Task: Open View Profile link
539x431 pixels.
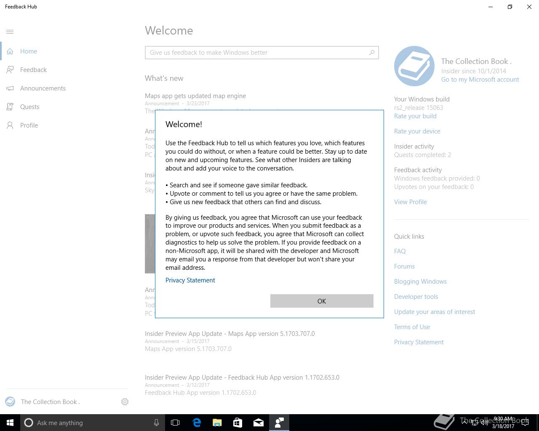Action: point(411,202)
